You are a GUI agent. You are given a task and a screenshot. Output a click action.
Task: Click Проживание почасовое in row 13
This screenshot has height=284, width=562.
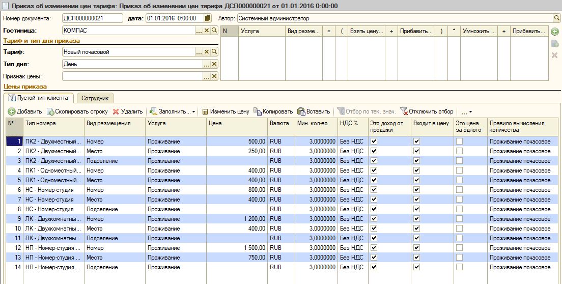(x=523, y=257)
